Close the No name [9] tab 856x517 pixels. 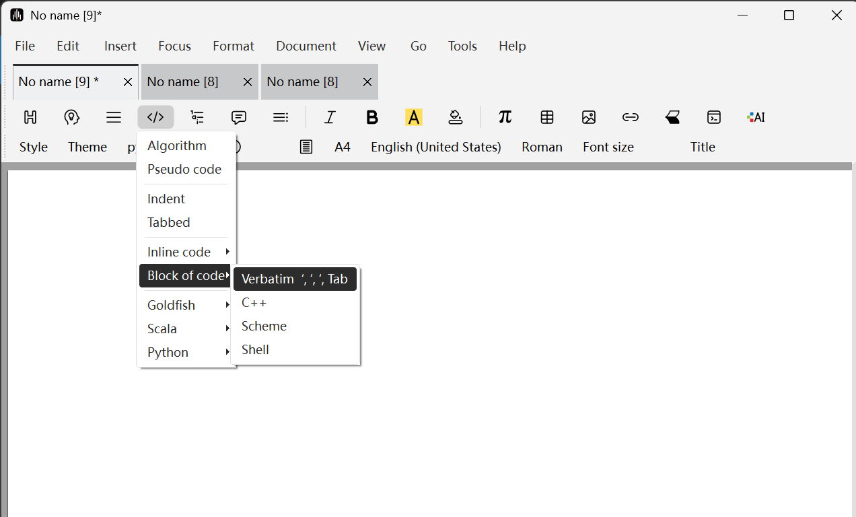pyautogui.click(x=128, y=82)
